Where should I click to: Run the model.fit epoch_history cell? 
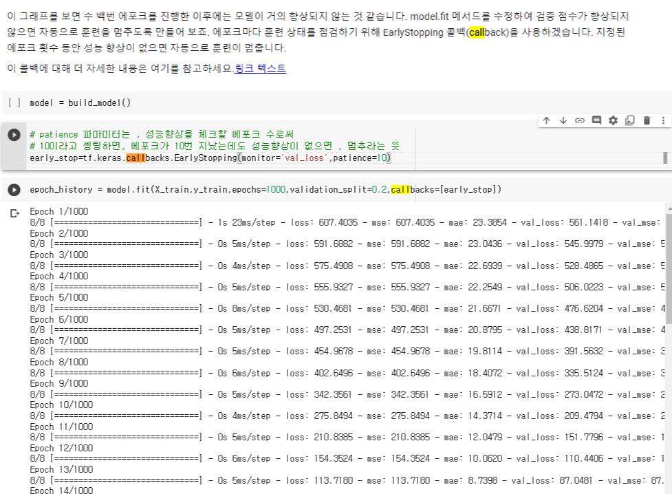click(14, 189)
